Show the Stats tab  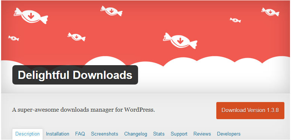coord(159,134)
